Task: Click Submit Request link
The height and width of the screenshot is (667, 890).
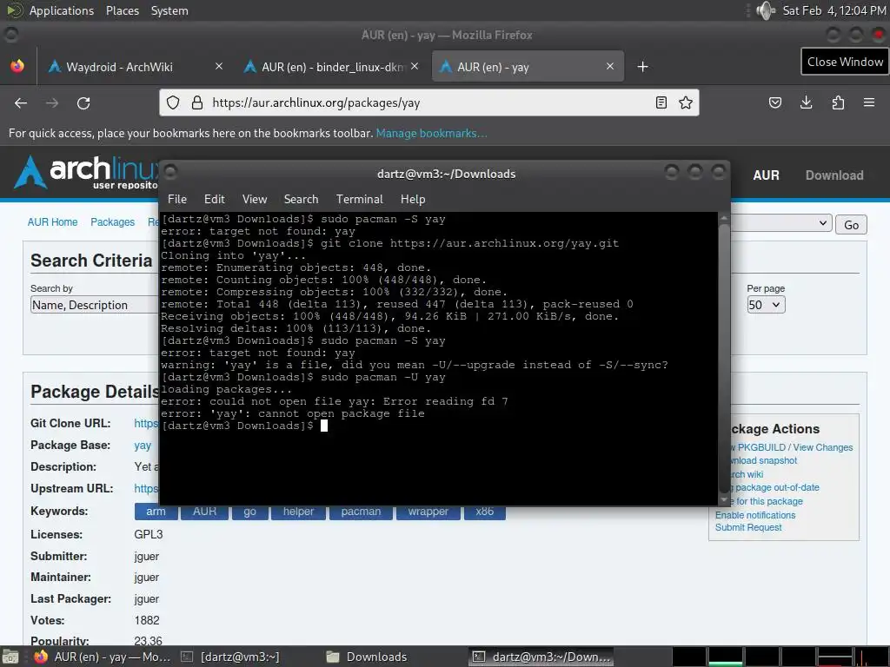Action: coord(748,527)
